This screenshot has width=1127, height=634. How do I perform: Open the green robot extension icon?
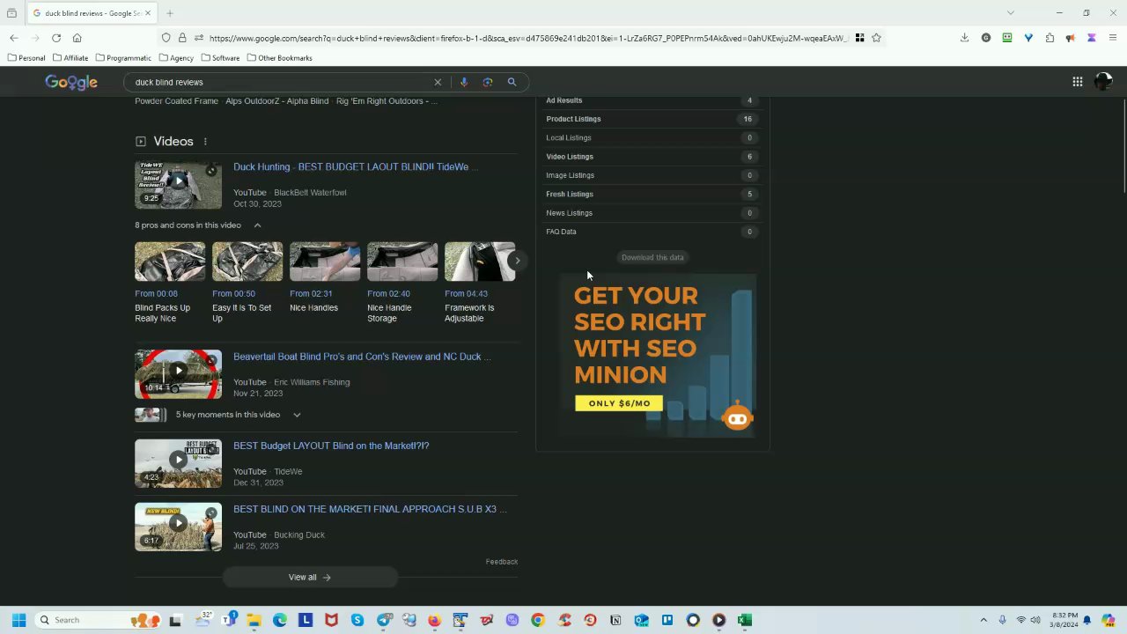tap(1007, 38)
